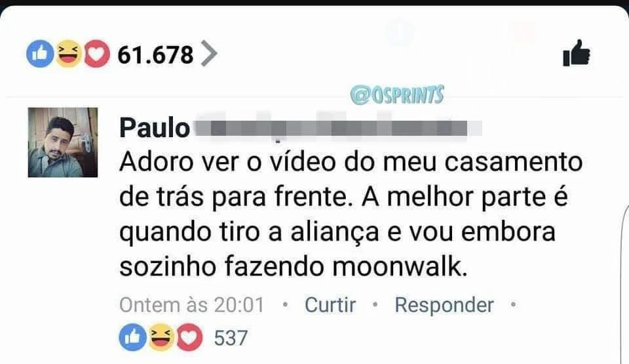Expand reactions with the gray chevron arrow

208,53
